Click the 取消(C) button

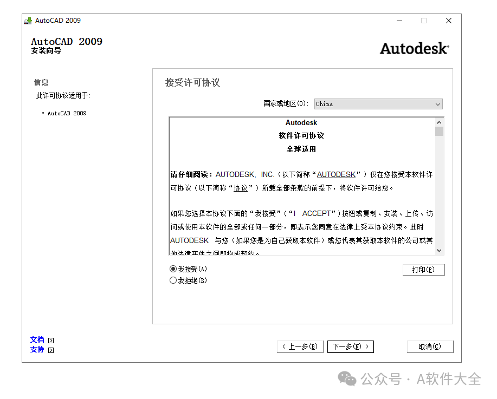coord(430,346)
